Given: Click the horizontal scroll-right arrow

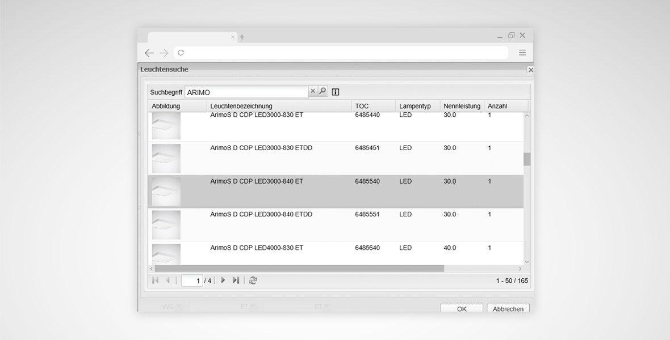Looking at the screenshot, I should tap(520, 269).
